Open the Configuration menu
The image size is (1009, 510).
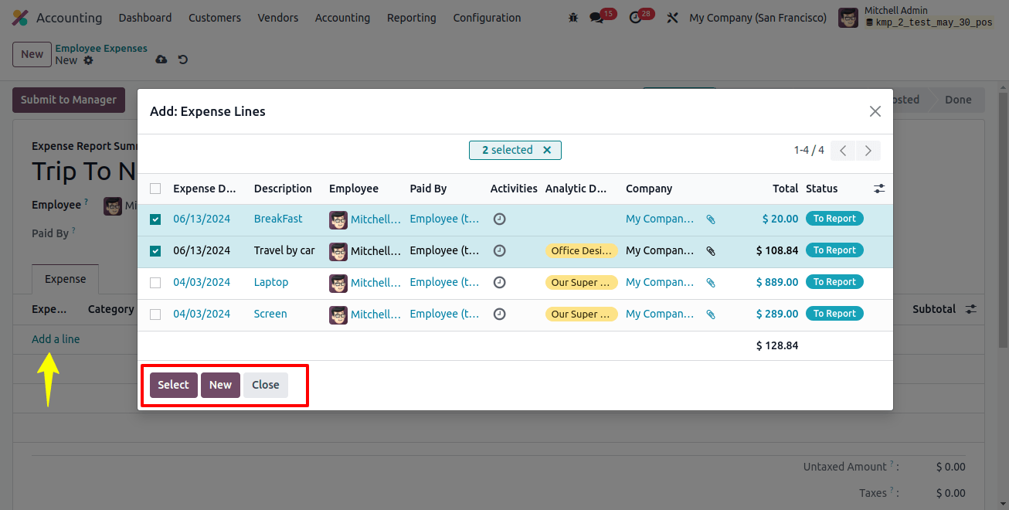coord(487,18)
